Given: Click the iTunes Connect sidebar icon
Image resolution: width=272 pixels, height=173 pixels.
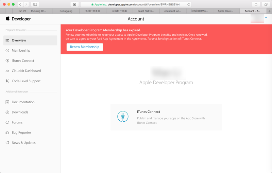Looking at the screenshot, I should pyautogui.click(x=7, y=61).
